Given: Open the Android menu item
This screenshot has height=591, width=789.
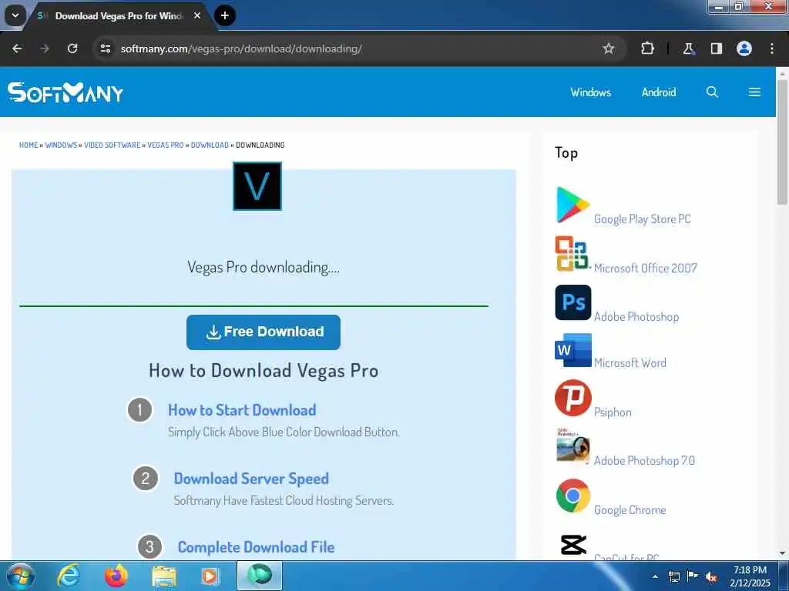Looking at the screenshot, I should [x=658, y=92].
